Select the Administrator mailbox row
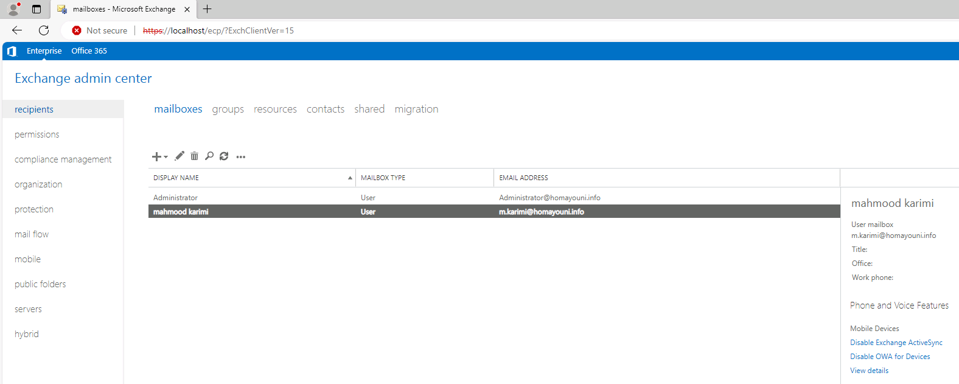959x384 pixels. [x=494, y=198]
